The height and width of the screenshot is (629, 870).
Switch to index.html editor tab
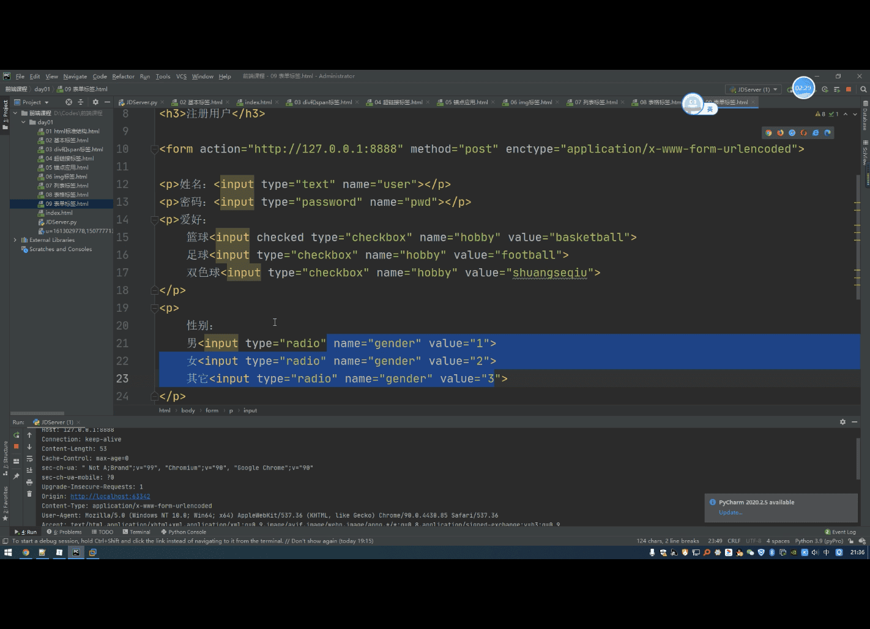pyautogui.click(x=258, y=102)
